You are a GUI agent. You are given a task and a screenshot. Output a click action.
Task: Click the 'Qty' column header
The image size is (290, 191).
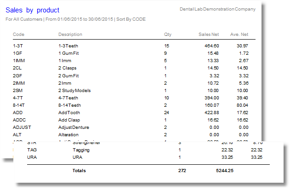(168, 34)
